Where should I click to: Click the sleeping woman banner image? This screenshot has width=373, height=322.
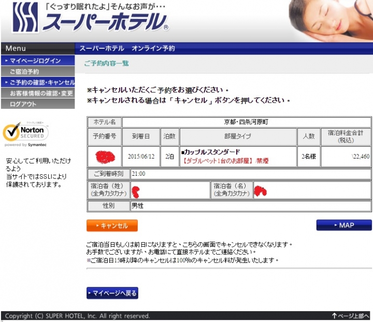tap(331, 21)
